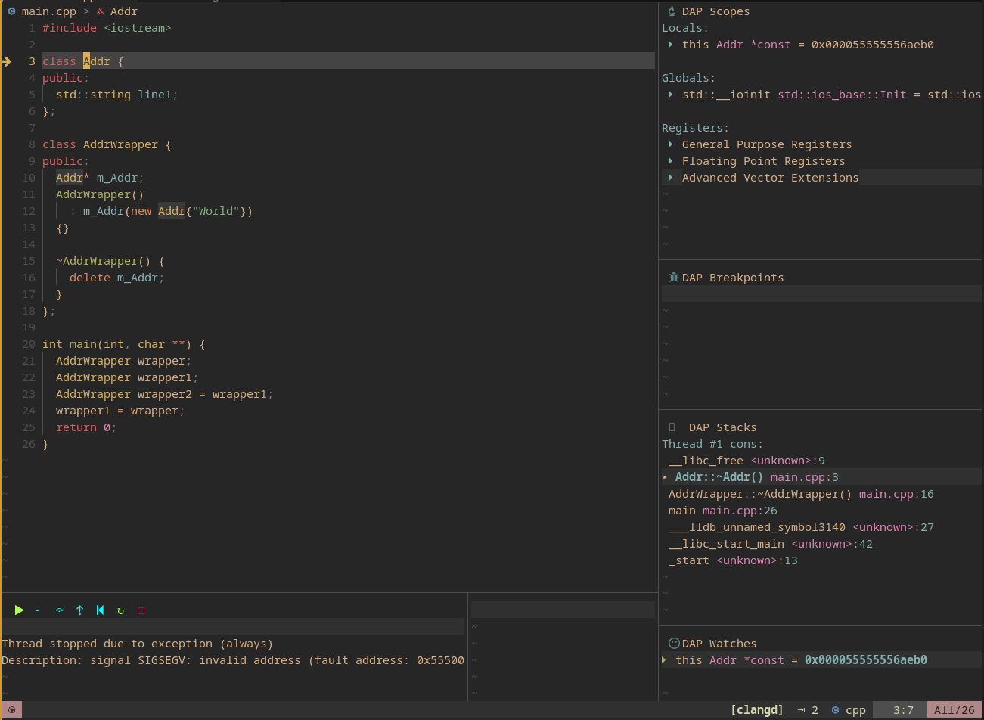Click main.cpp in the breadcrumb bar
Image resolution: width=984 pixels, height=720 pixels.
[48, 11]
